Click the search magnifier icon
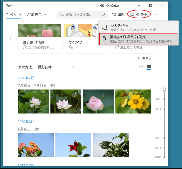182x169 pixels. coord(102,15)
